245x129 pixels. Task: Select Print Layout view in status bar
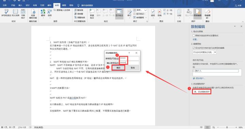pos(207,127)
